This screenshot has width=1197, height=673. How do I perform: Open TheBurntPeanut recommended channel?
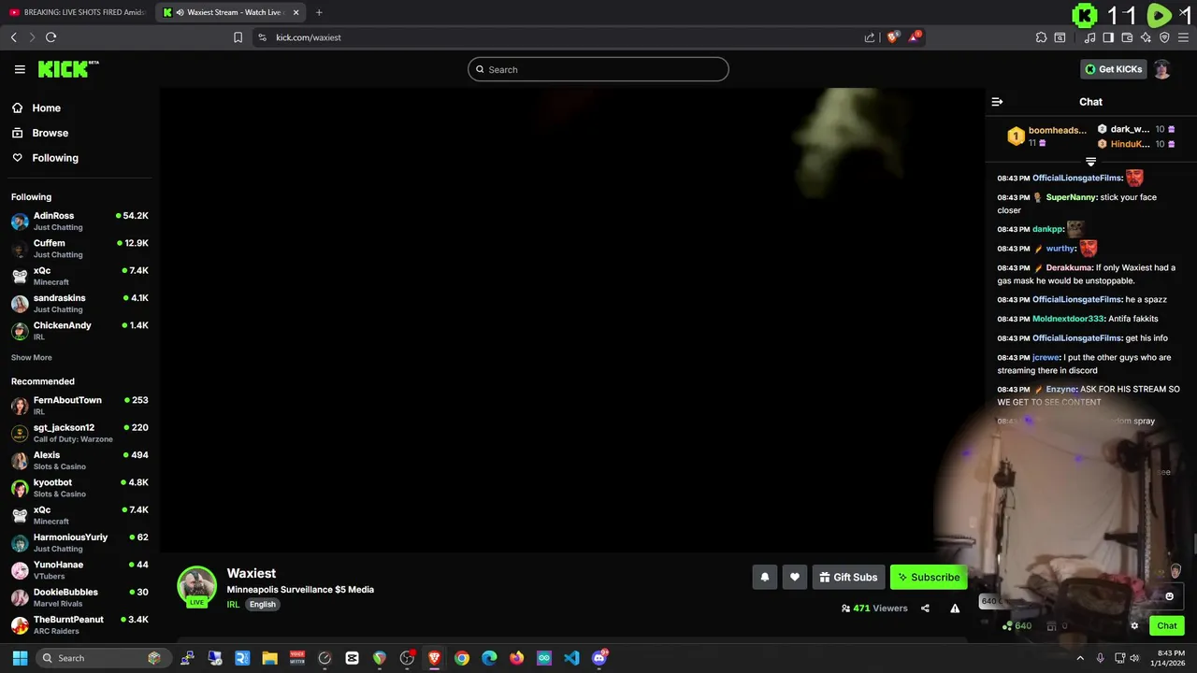point(79,625)
